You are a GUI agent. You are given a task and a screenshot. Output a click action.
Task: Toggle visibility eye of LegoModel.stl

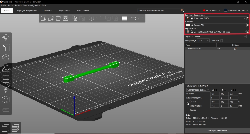coord(219,49)
